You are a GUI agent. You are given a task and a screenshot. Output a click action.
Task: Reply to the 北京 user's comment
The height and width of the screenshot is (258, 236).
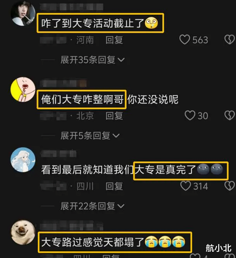[x=114, y=116]
